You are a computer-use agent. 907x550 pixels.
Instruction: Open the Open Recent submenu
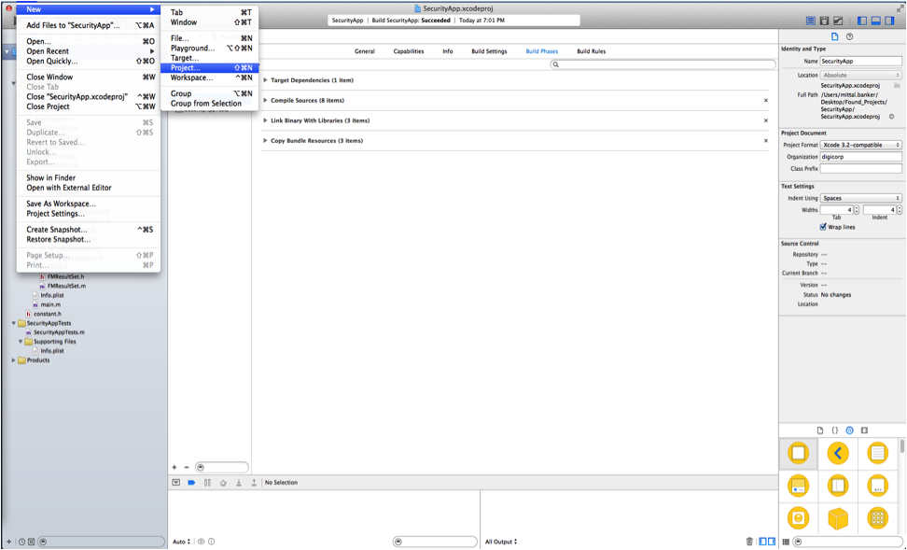[89, 51]
